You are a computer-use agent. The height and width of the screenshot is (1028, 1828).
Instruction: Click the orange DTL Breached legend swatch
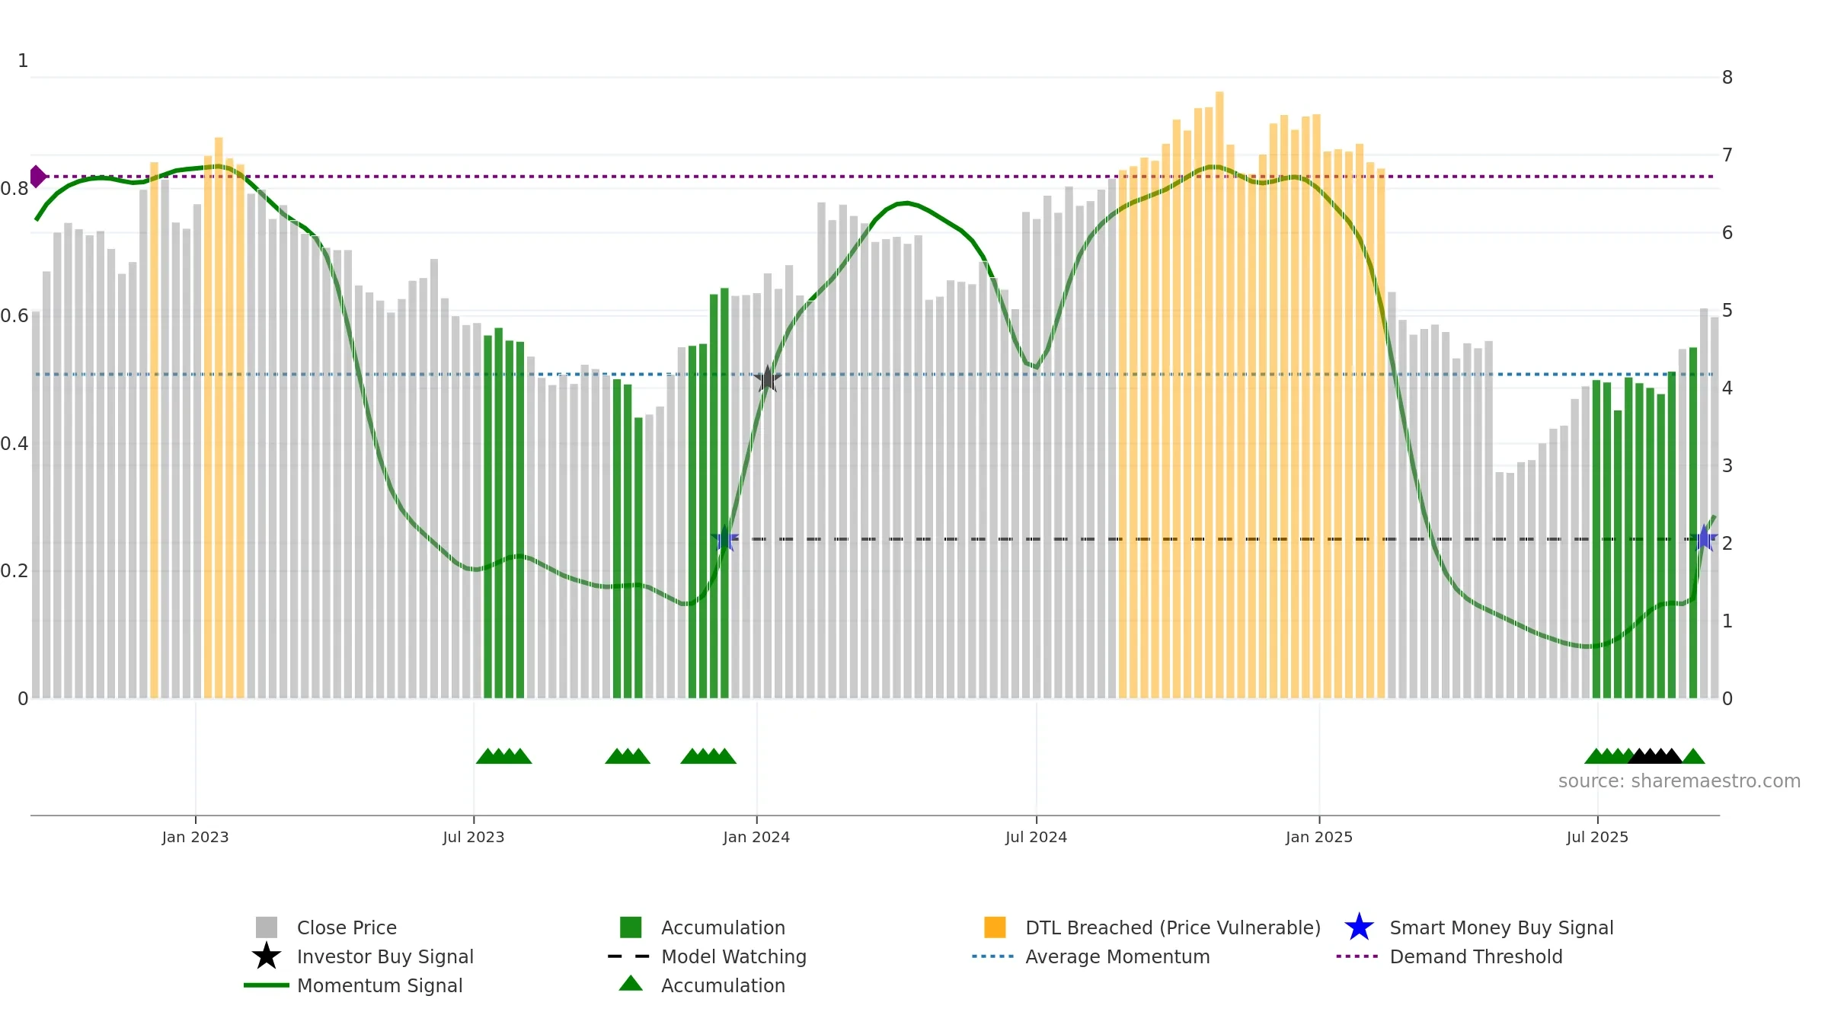click(x=995, y=927)
